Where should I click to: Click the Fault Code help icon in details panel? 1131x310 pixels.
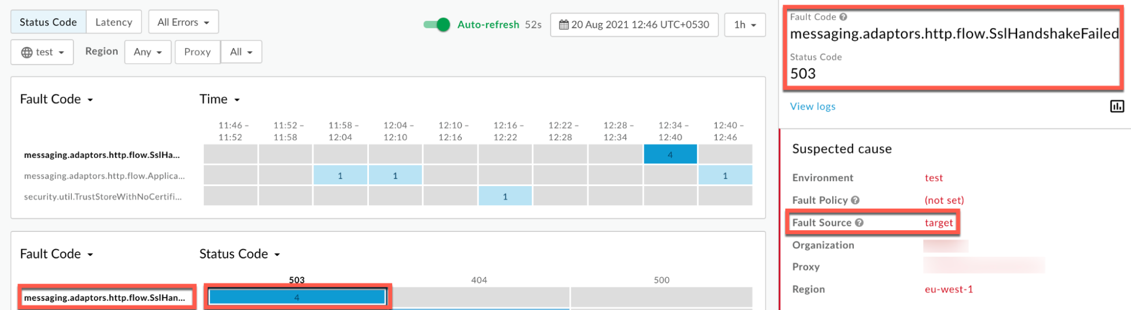tap(843, 17)
